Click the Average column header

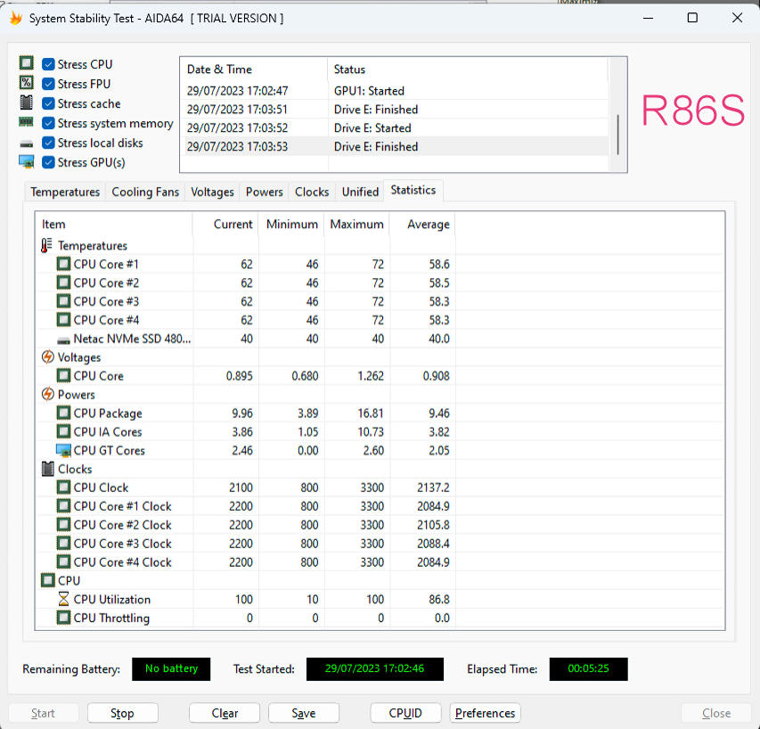click(422, 224)
